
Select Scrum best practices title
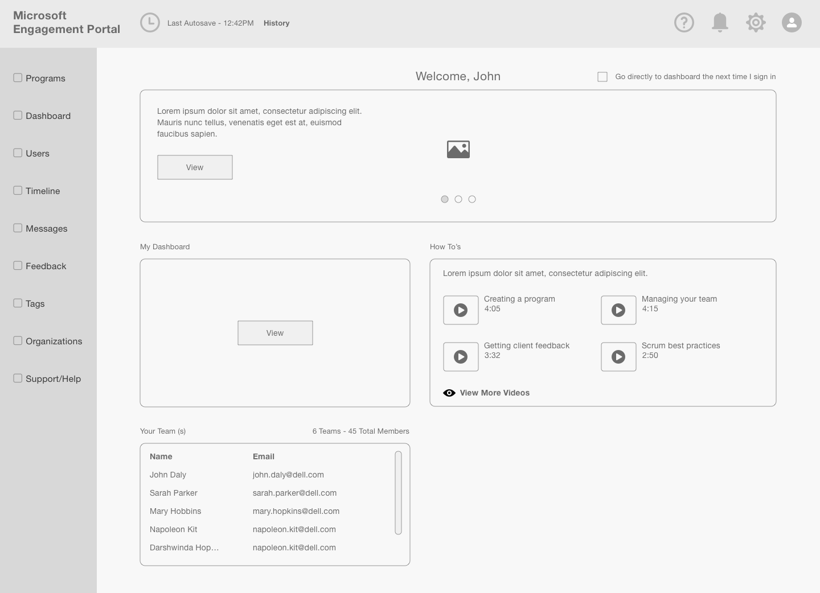click(x=681, y=345)
